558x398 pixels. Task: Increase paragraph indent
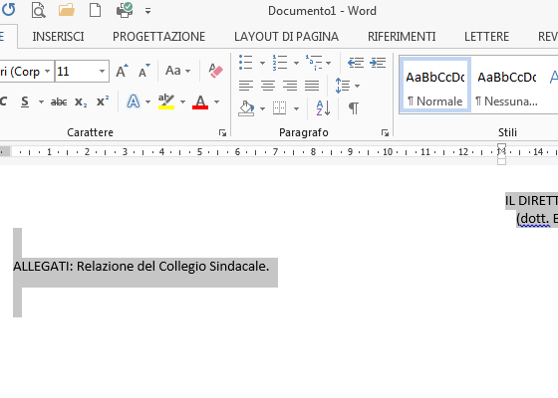click(378, 63)
